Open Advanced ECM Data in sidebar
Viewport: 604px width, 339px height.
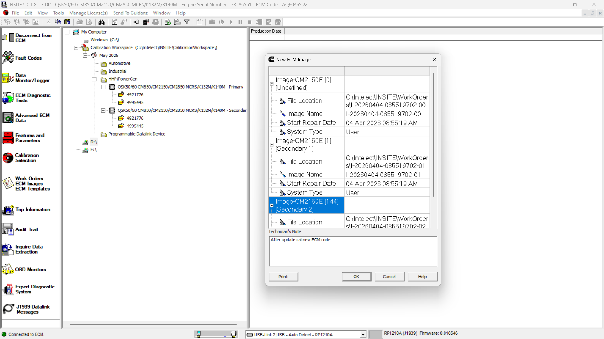pyautogui.click(x=26, y=118)
